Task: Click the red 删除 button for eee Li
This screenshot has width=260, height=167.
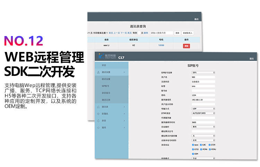Action: click(x=187, y=46)
